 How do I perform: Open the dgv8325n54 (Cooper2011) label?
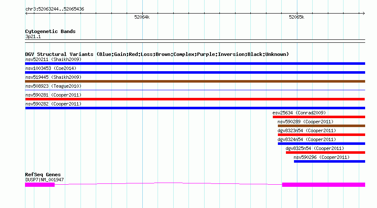[x=315, y=148]
